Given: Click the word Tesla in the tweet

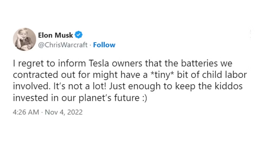Looking at the screenshot, I should tap(99, 63).
